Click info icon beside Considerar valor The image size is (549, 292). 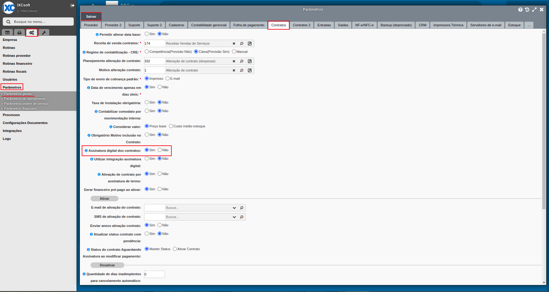coord(111,127)
